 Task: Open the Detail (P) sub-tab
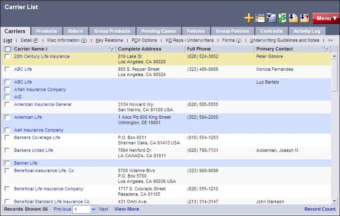(29, 40)
